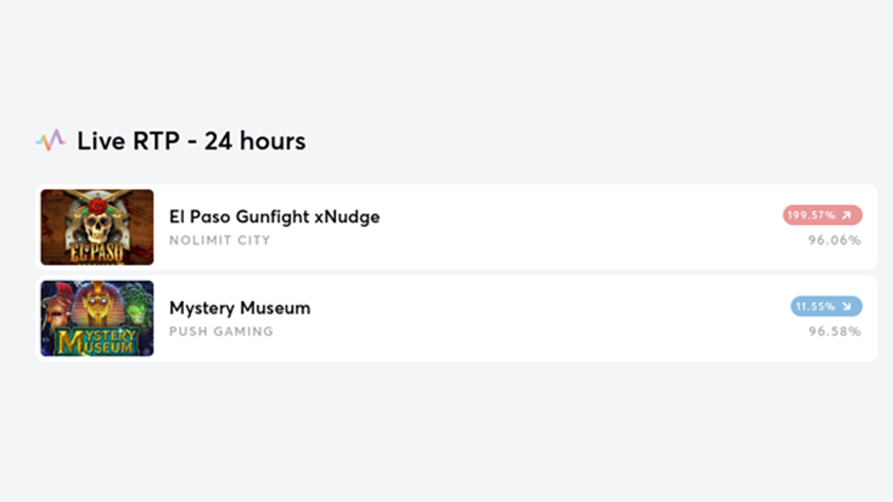Click the Live RTP pulse wave icon
Screen dimensions: 893x502
click(51, 140)
